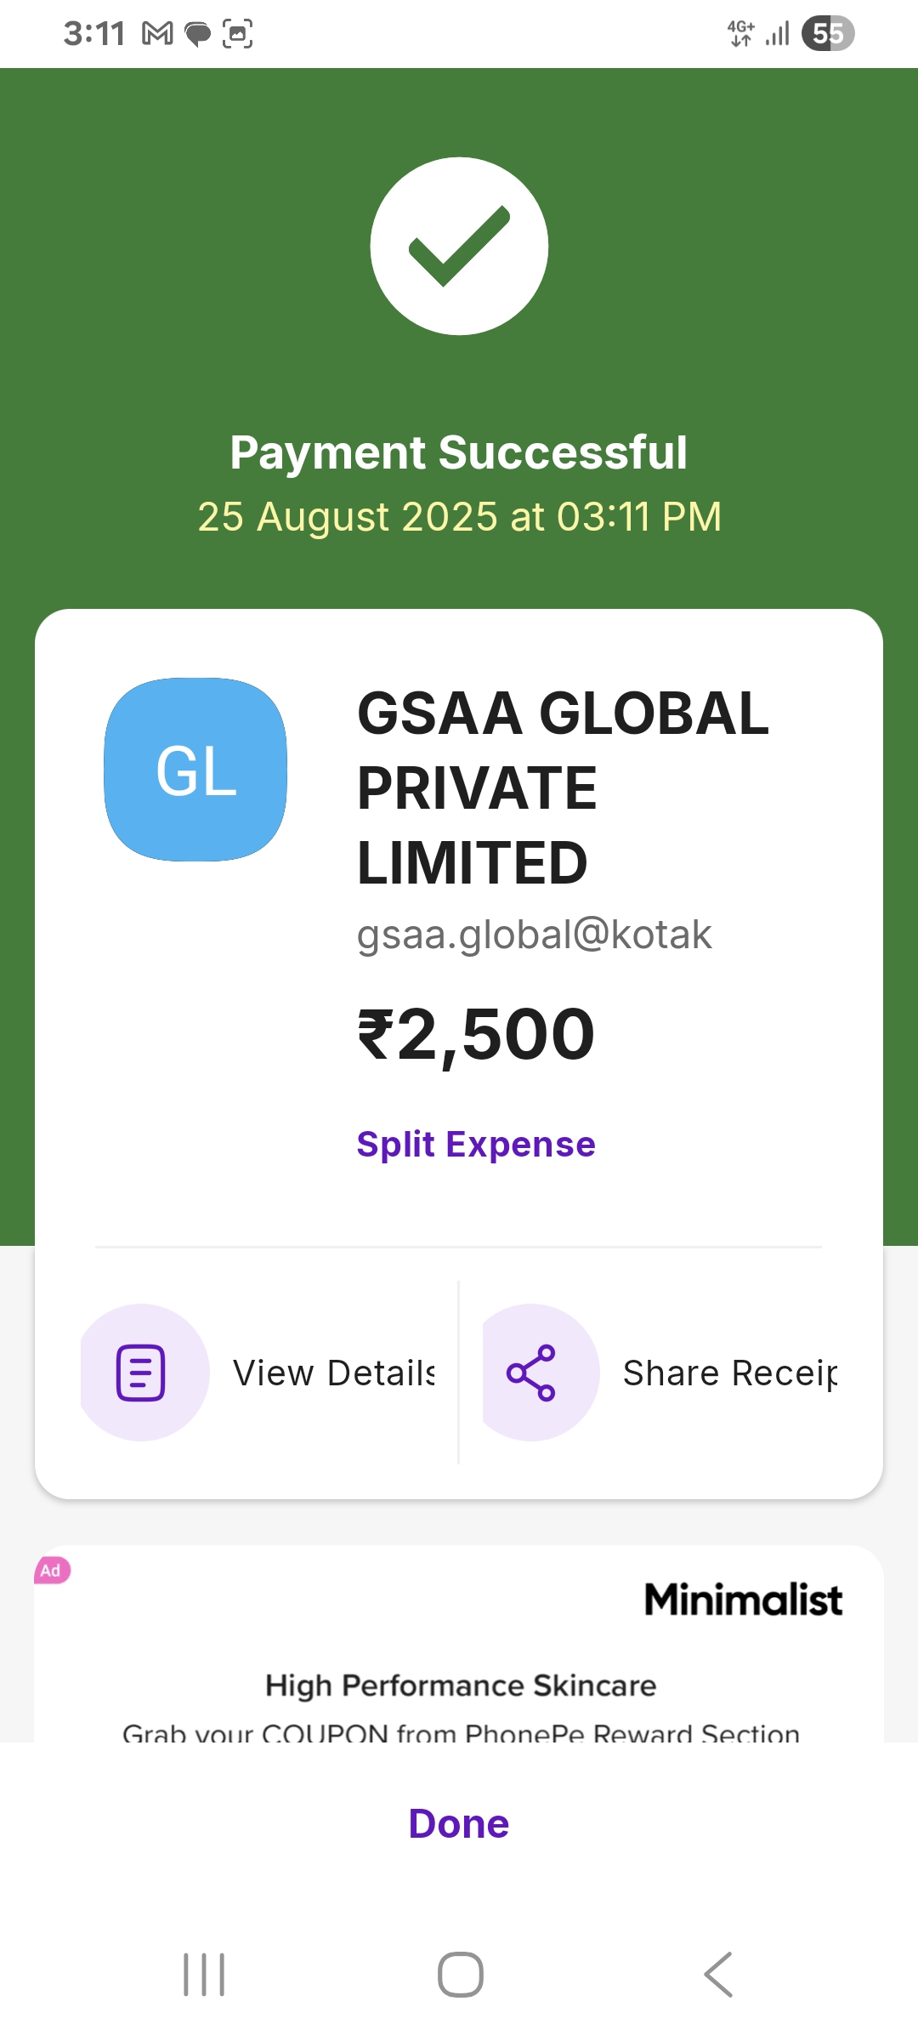Tap the Ad badge label
Screen dimensions: 918x2041
(52, 1570)
